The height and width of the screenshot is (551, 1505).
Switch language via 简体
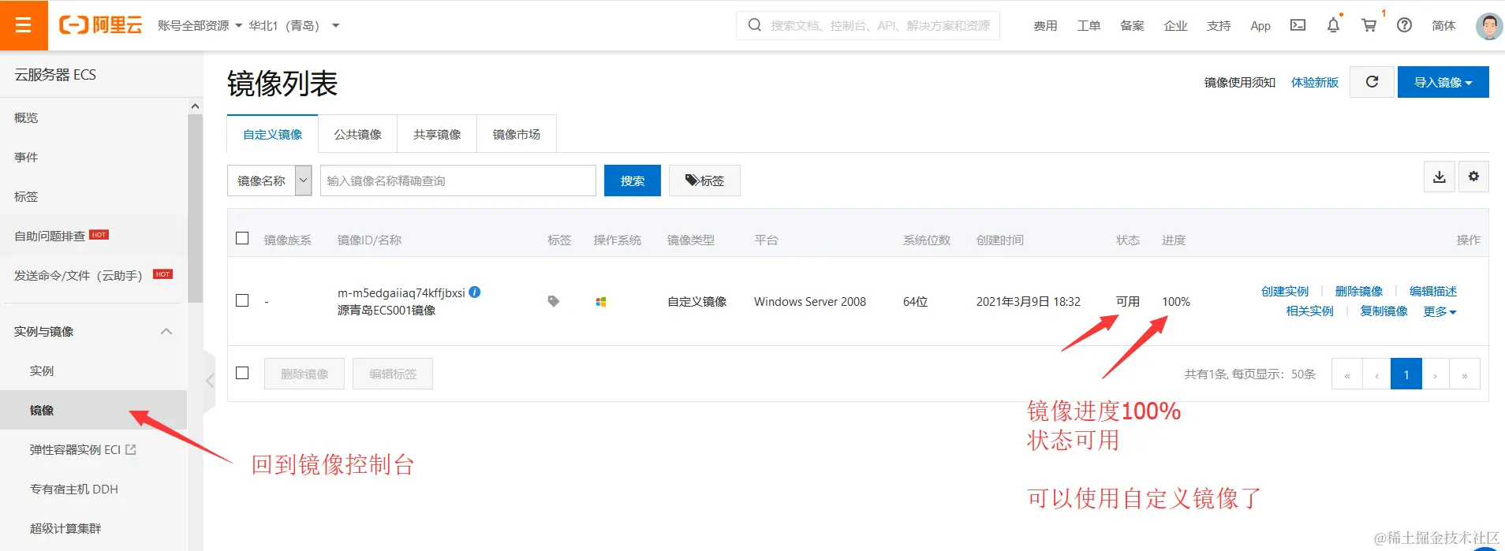tap(1443, 25)
